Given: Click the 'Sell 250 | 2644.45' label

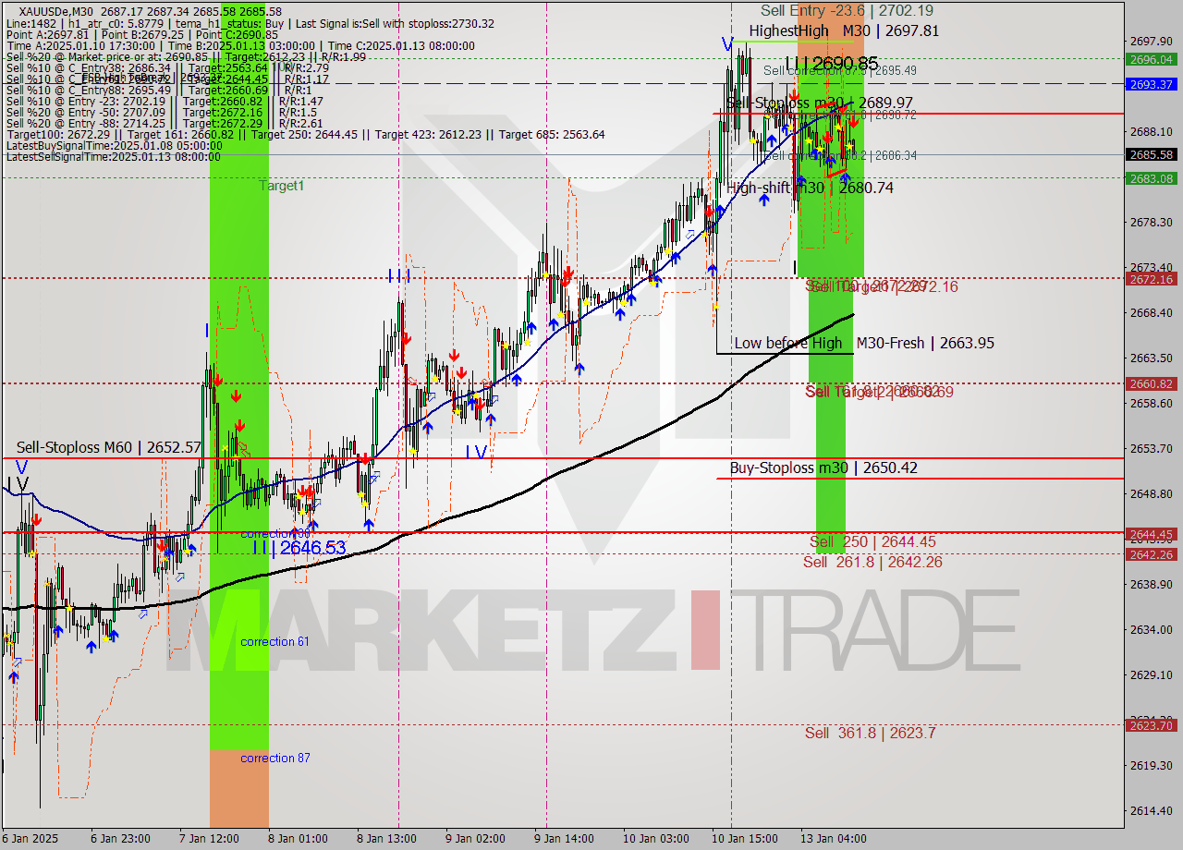Looking at the screenshot, I should (x=872, y=541).
